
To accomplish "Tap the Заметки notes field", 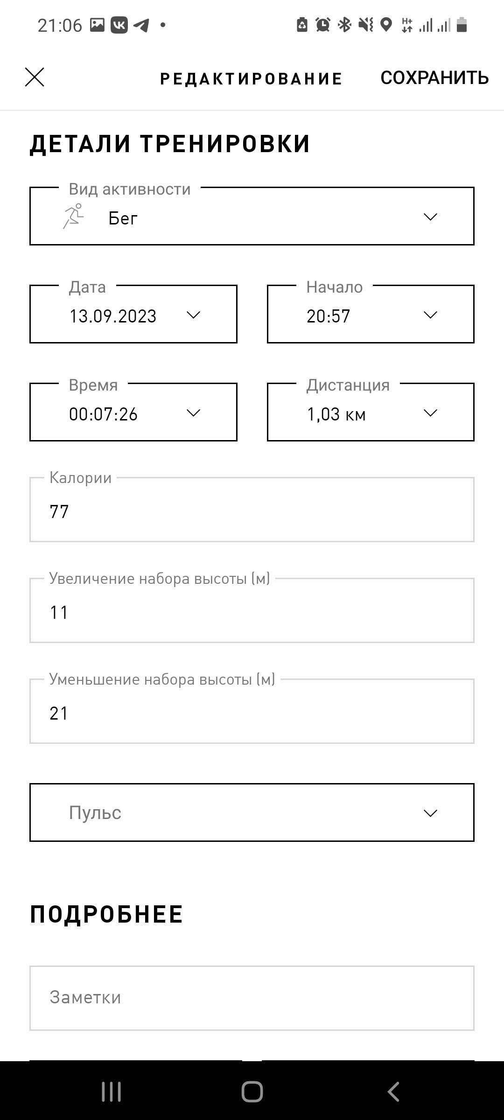I will click(x=252, y=998).
